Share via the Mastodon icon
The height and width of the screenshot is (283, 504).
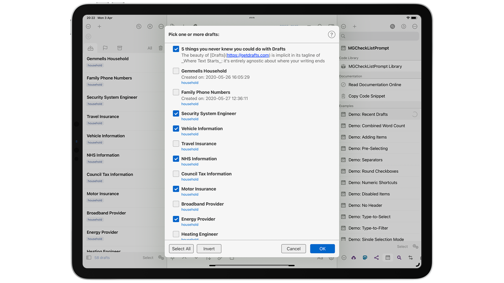point(365,257)
